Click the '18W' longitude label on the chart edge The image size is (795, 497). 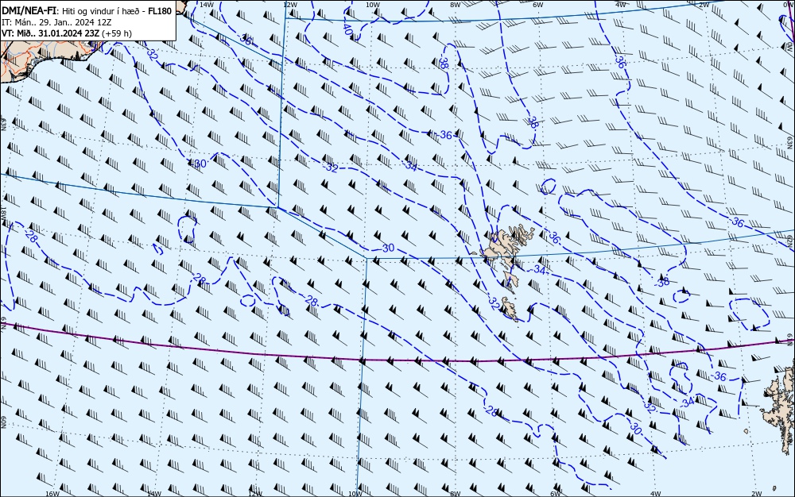(3, 213)
